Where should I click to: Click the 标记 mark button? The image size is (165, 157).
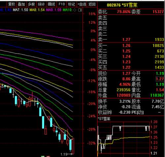click(x=72, y=4)
